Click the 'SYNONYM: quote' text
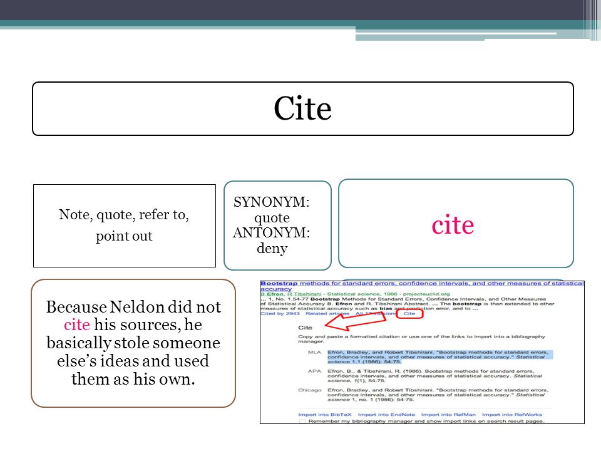The image size is (601, 451). point(272,209)
